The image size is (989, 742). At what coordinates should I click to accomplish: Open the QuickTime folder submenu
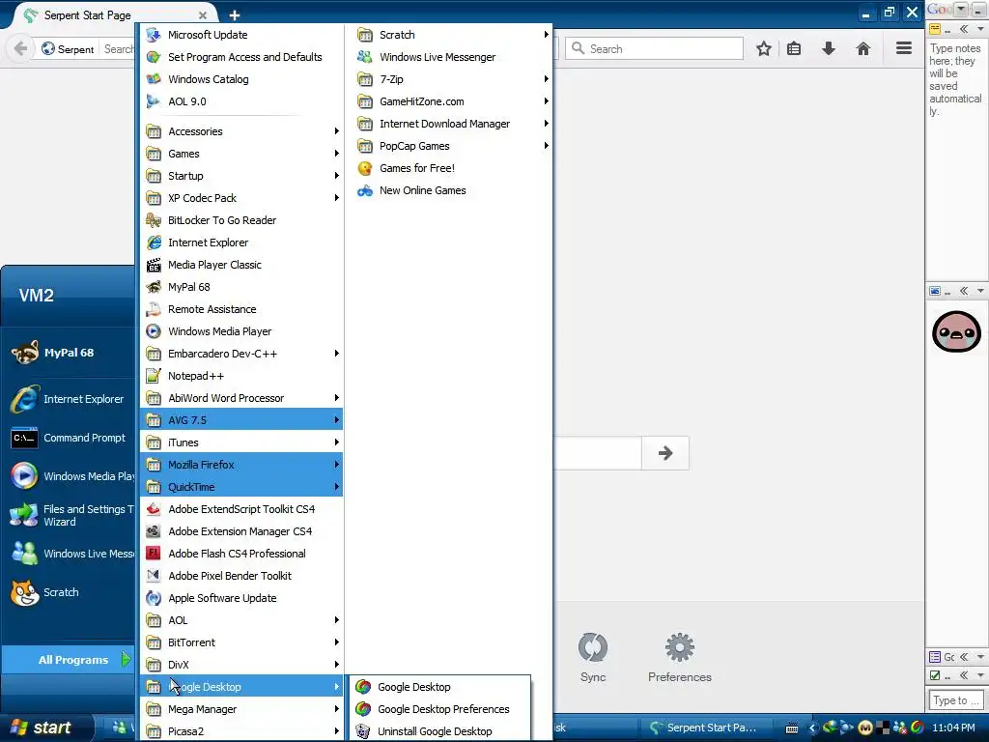tap(241, 487)
